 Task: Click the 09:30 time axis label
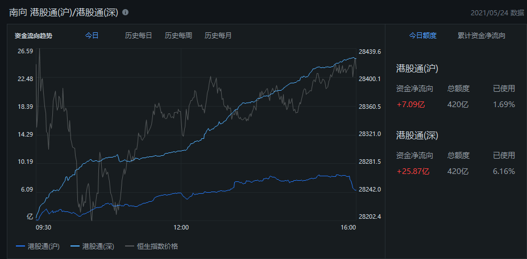coord(43,227)
